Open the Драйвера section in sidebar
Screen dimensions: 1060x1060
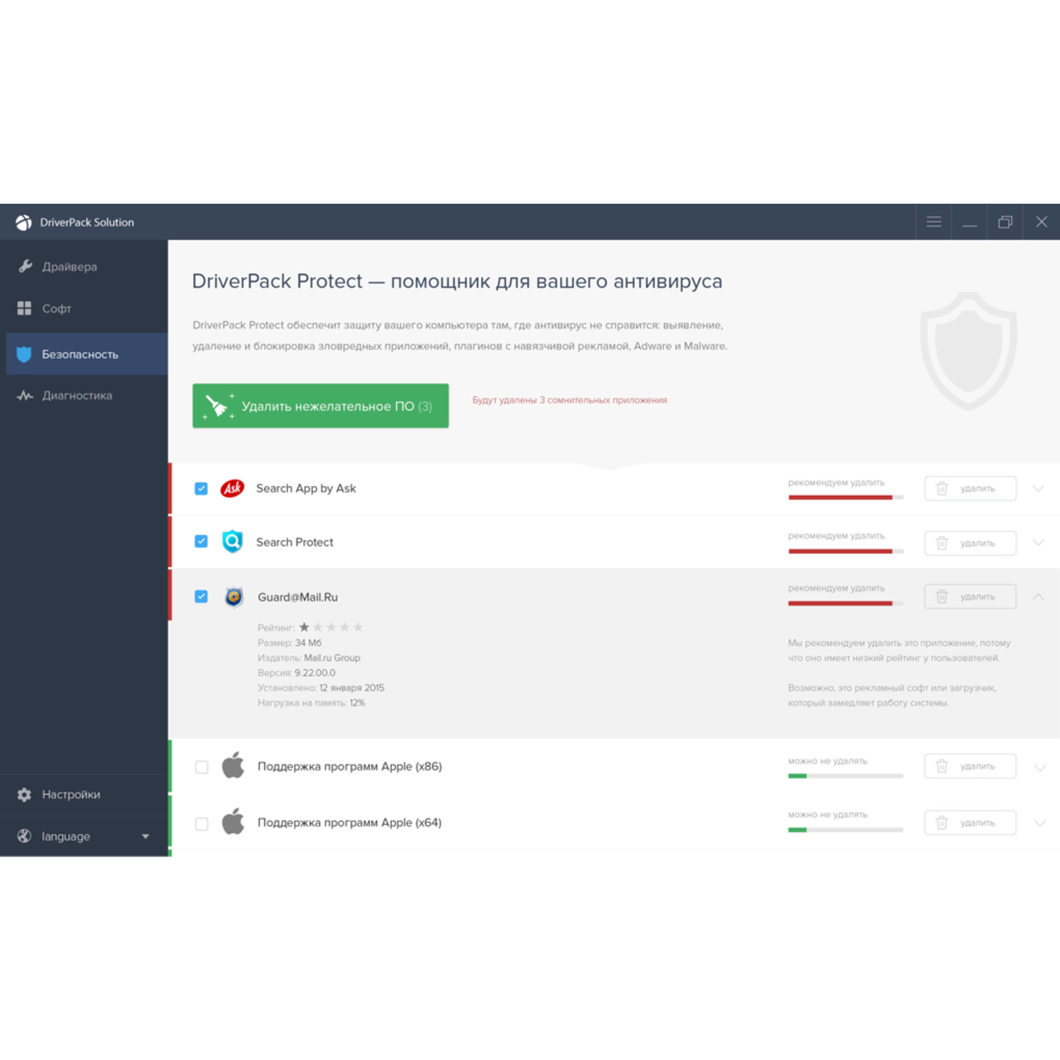(70, 267)
